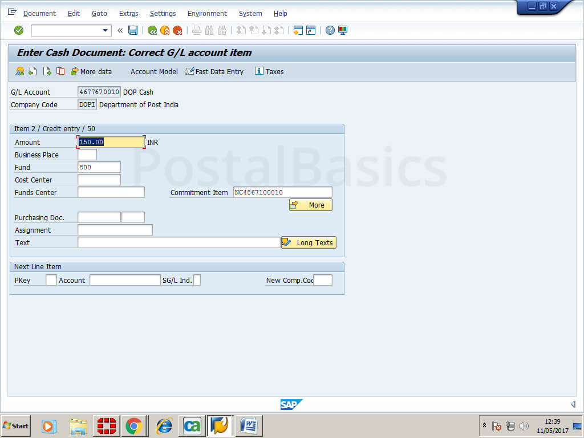584x438 pixels.
Task: Click the green Enter checkmark icon
Action: [x=19, y=30]
